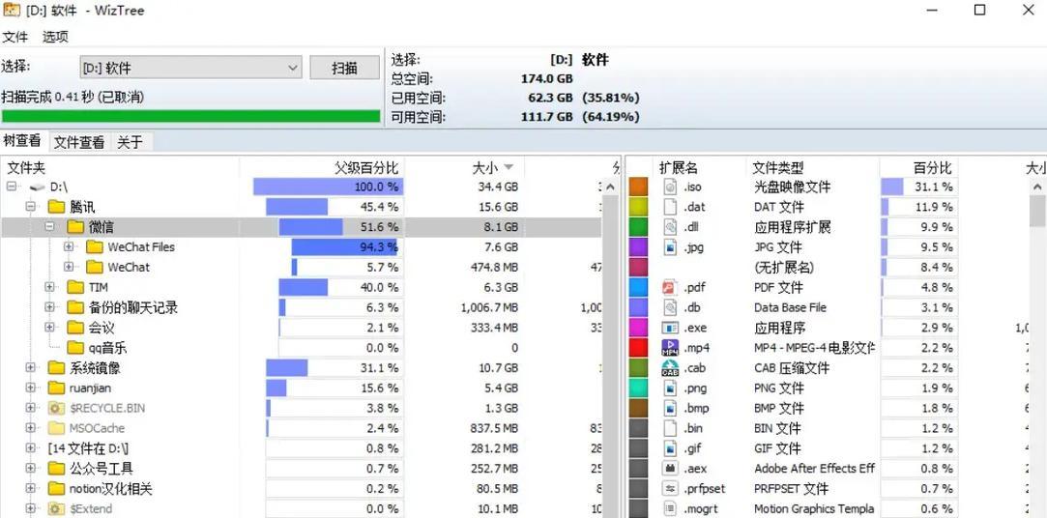Click the .exe file type icon
Image resolution: width=1047 pixels, height=518 pixels.
(x=670, y=328)
